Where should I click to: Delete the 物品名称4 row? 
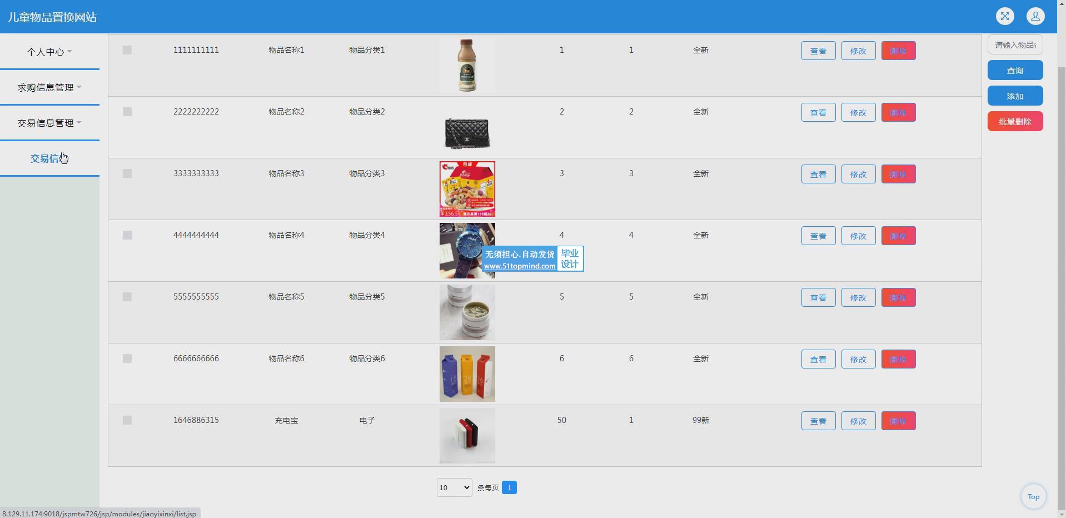898,236
